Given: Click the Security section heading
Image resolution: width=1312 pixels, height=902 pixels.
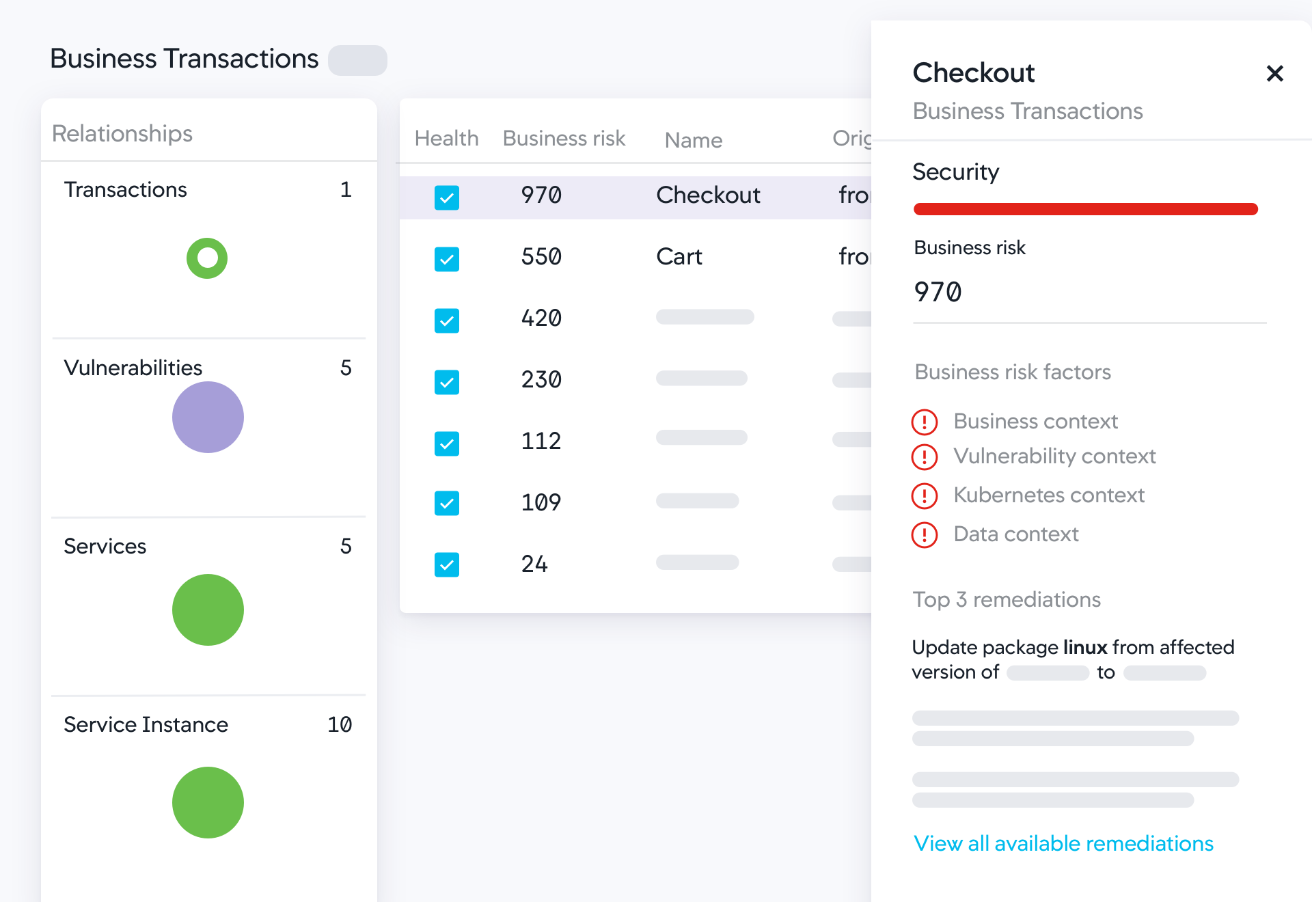Looking at the screenshot, I should click(955, 172).
